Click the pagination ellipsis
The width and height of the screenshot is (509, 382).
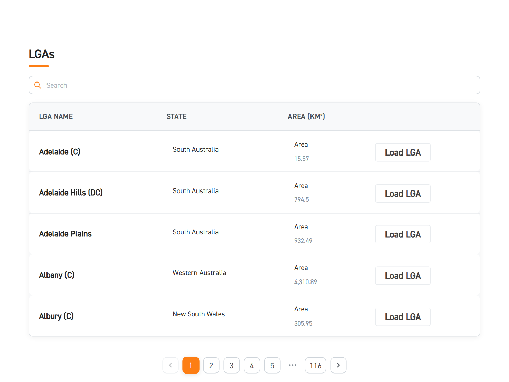[x=293, y=365]
